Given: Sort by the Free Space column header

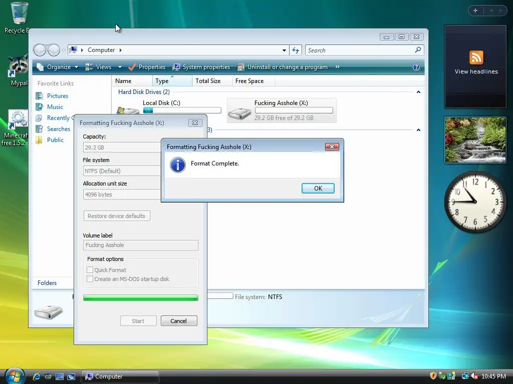Looking at the screenshot, I should point(253,81).
